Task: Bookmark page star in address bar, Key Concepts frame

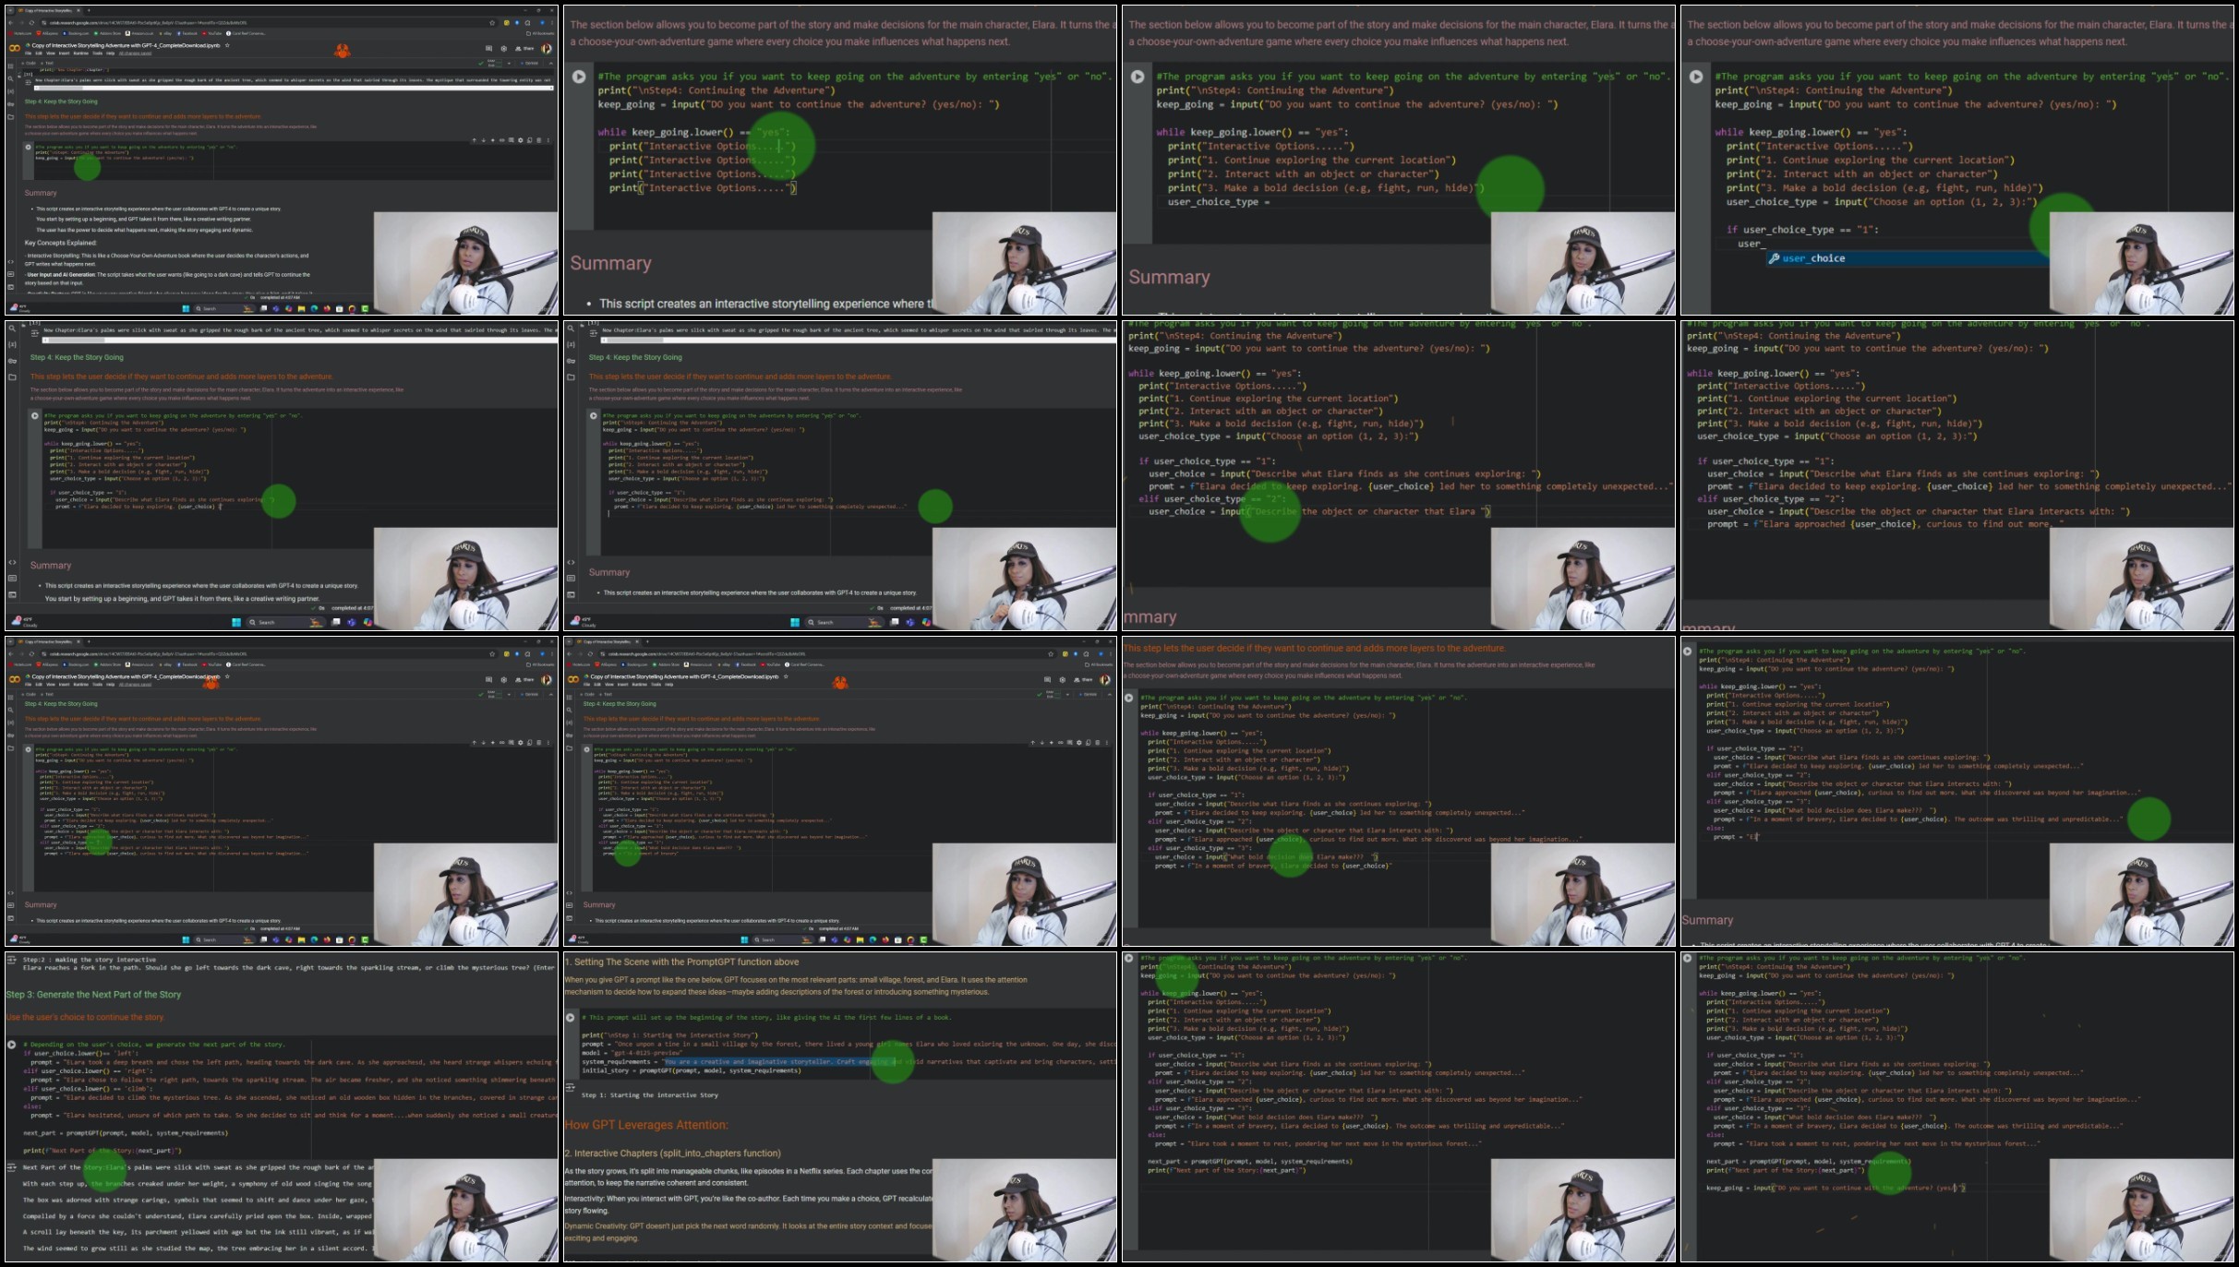Action: (x=492, y=23)
